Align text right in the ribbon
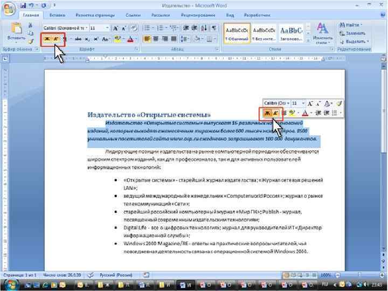The height and width of the screenshot is (291, 388). 165,39
